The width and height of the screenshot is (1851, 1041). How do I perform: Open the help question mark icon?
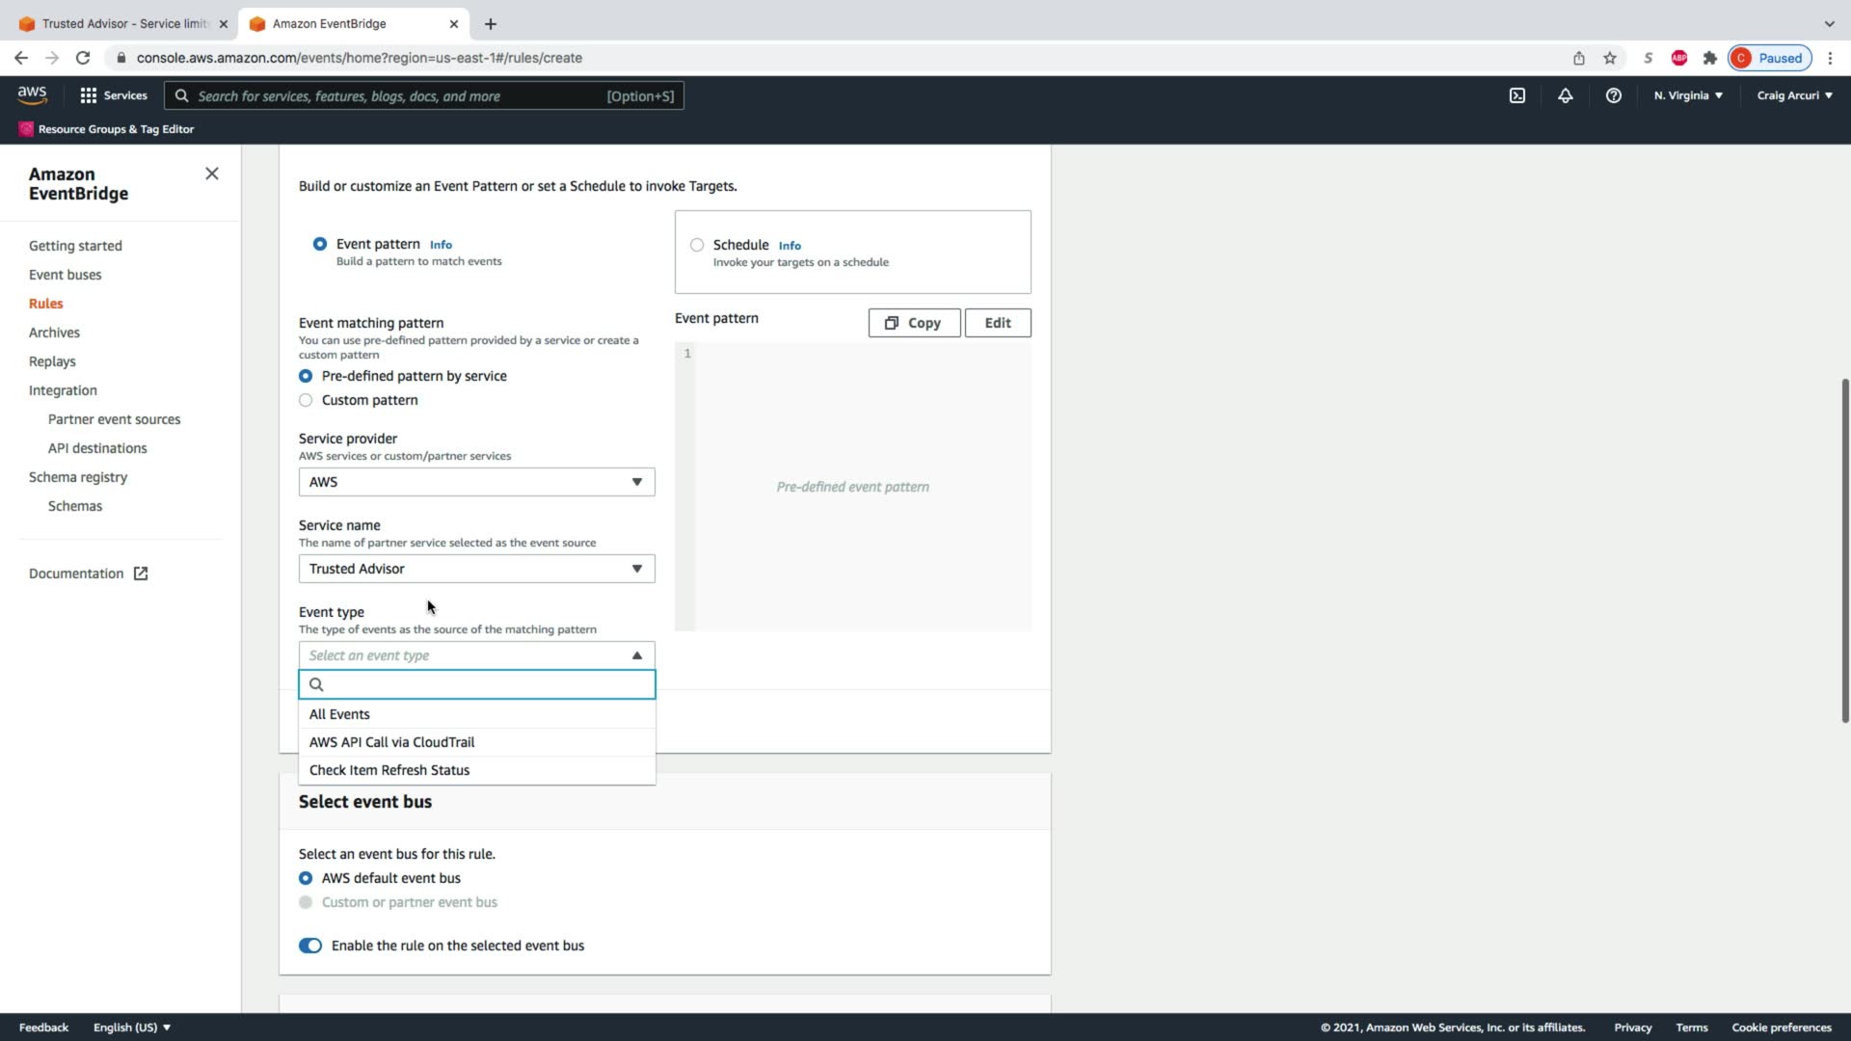[1613, 95]
